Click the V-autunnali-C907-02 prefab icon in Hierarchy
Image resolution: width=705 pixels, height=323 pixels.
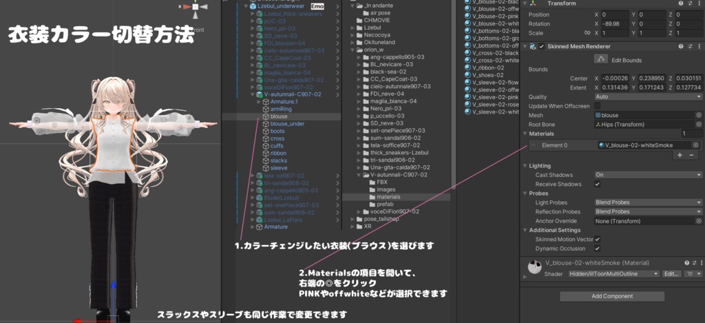(259, 94)
